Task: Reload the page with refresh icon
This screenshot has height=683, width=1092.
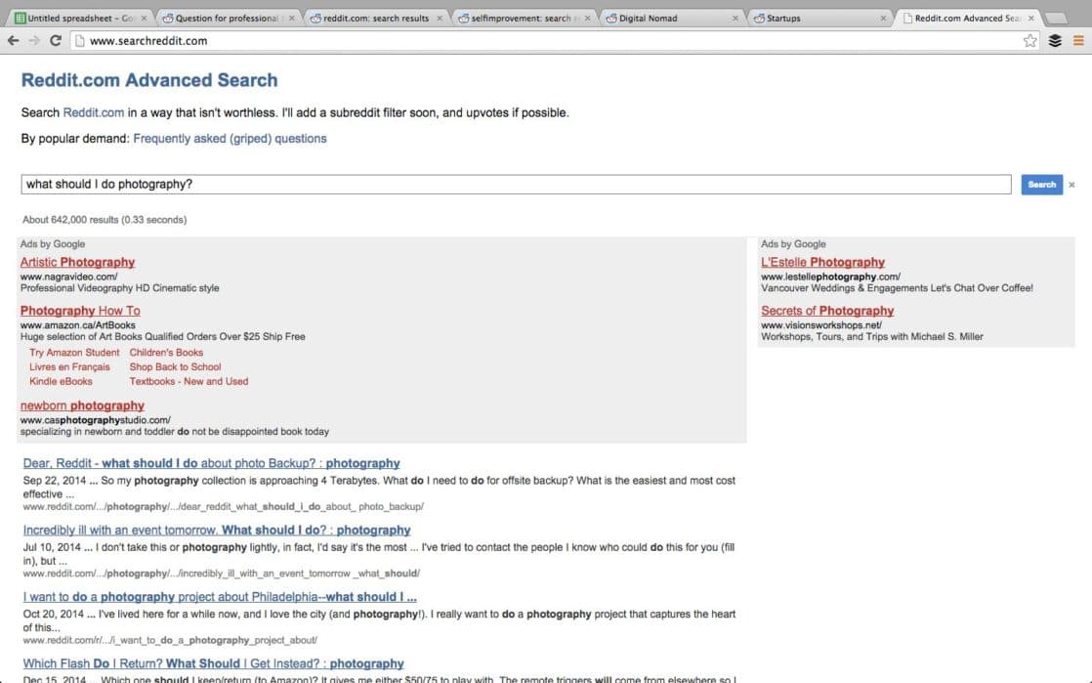Action: [x=56, y=40]
